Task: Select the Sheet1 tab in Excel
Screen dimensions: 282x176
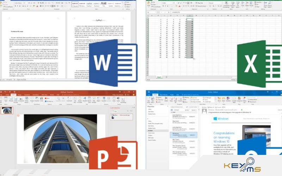Action: (159, 77)
